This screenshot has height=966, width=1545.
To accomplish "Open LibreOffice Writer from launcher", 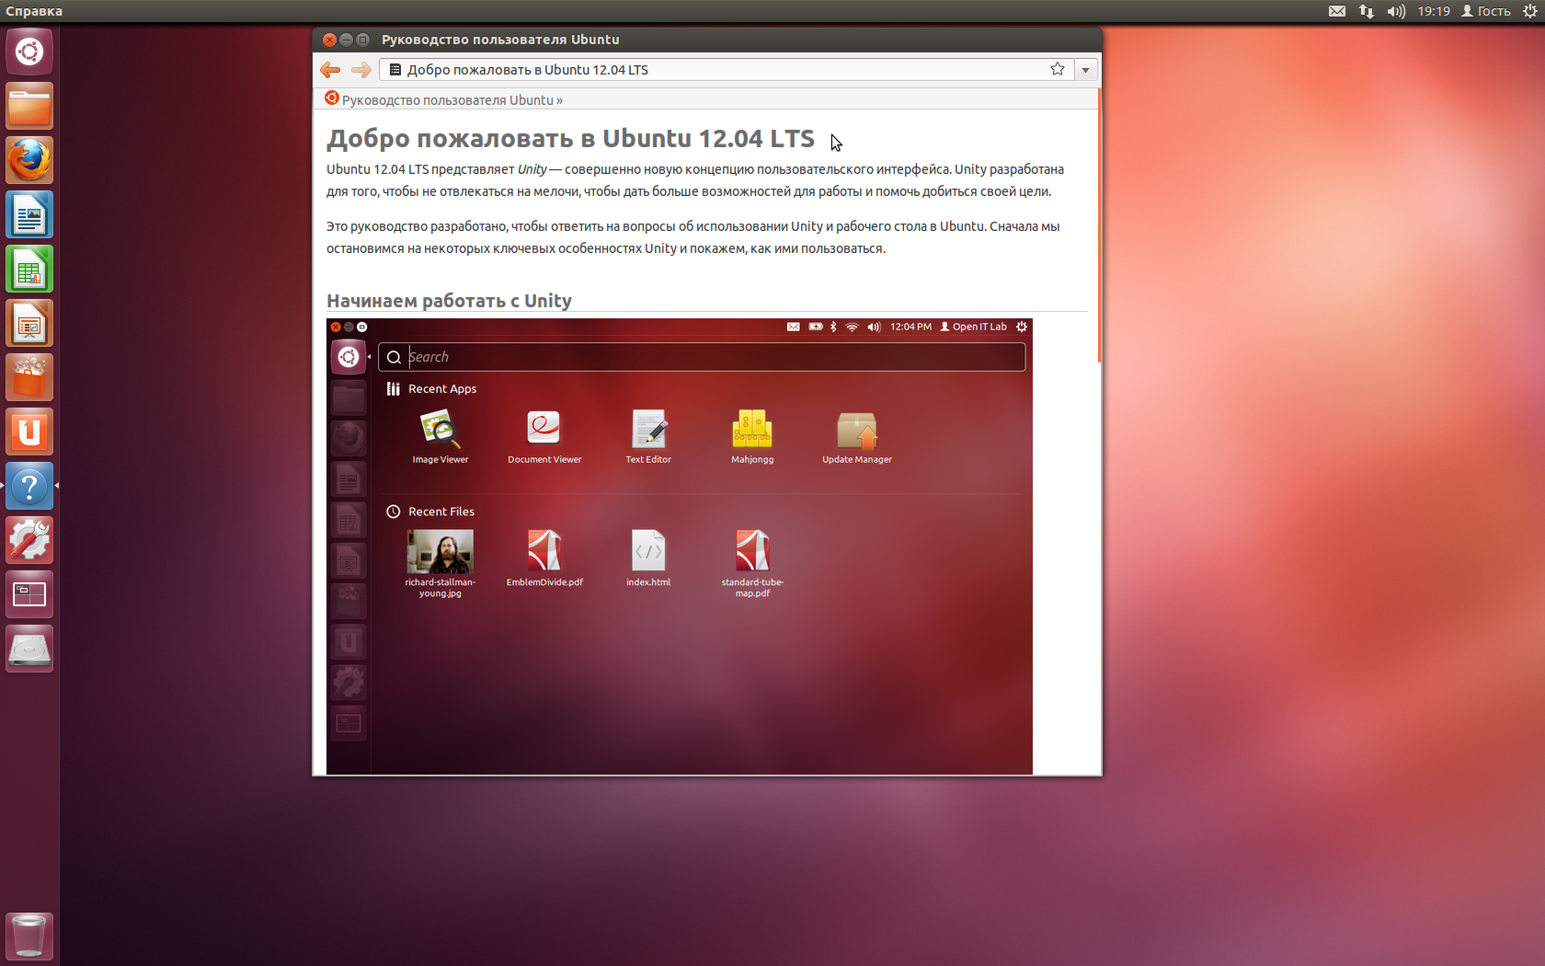I will (29, 215).
